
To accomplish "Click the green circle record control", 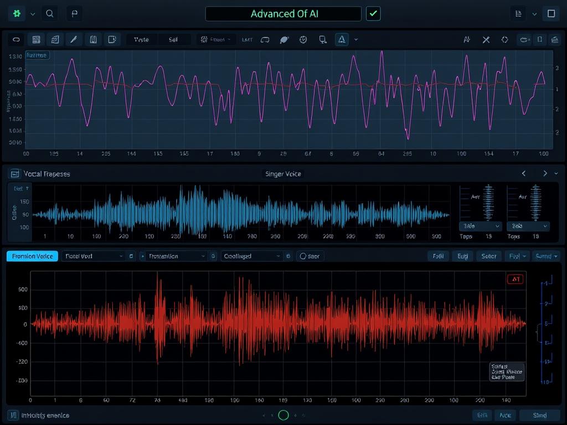I will pos(283,415).
